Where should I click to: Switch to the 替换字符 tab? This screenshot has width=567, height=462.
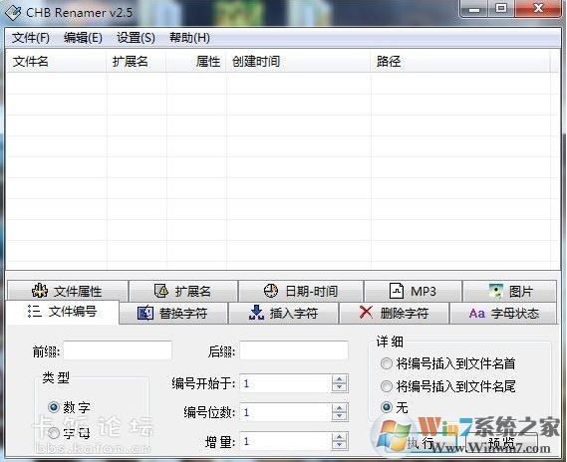pyautogui.click(x=173, y=314)
